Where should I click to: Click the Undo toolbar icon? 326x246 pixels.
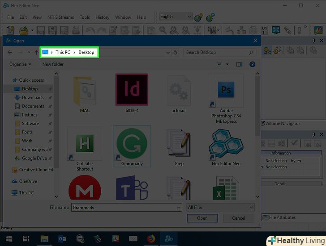[x=90, y=30]
